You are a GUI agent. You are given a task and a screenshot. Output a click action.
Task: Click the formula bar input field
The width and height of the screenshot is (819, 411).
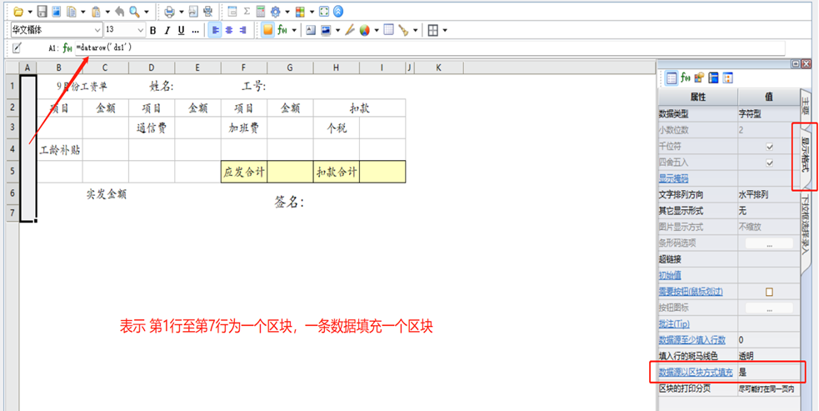tap(333, 48)
